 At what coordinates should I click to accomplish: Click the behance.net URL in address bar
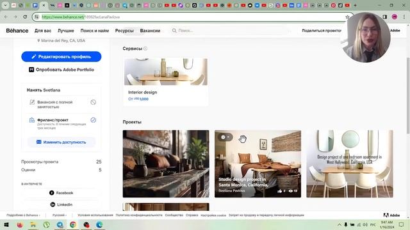tap(81, 17)
